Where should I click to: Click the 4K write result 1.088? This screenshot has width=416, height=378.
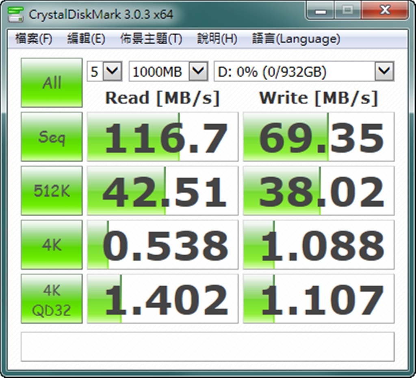[x=318, y=244]
